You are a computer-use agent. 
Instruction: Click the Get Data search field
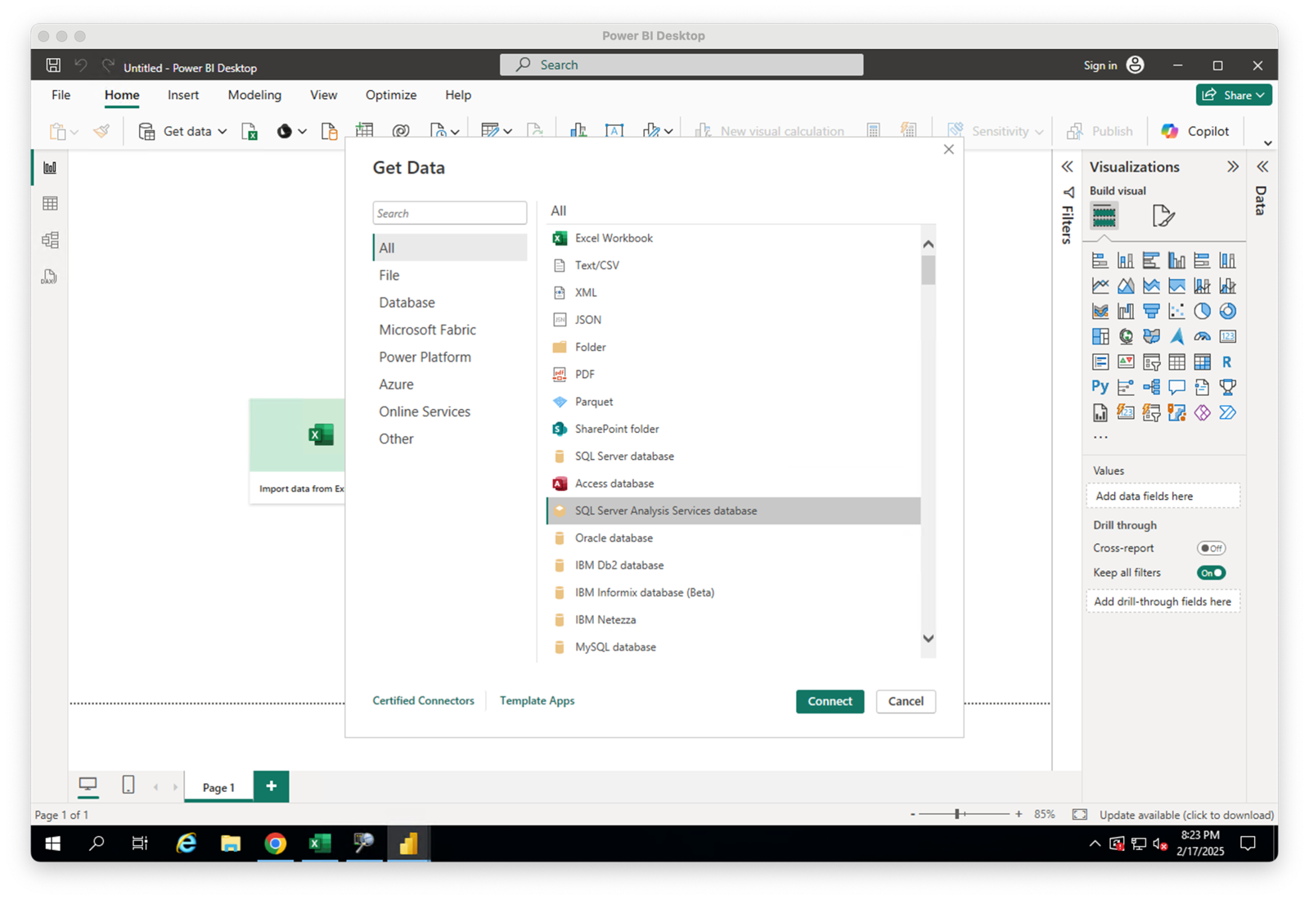click(x=450, y=213)
